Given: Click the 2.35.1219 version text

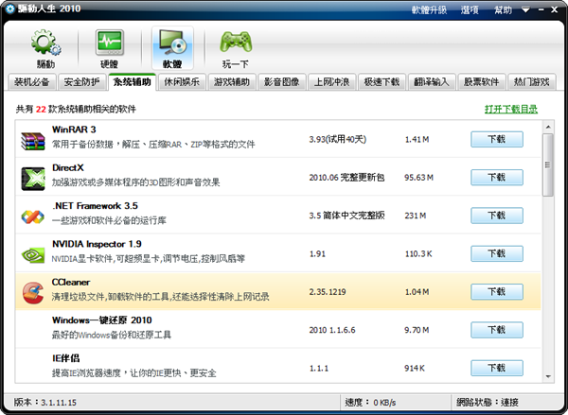Looking at the screenshot, I should point(328,292).
